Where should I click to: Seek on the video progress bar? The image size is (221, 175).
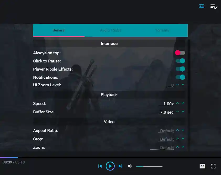[x=110, y=157]
